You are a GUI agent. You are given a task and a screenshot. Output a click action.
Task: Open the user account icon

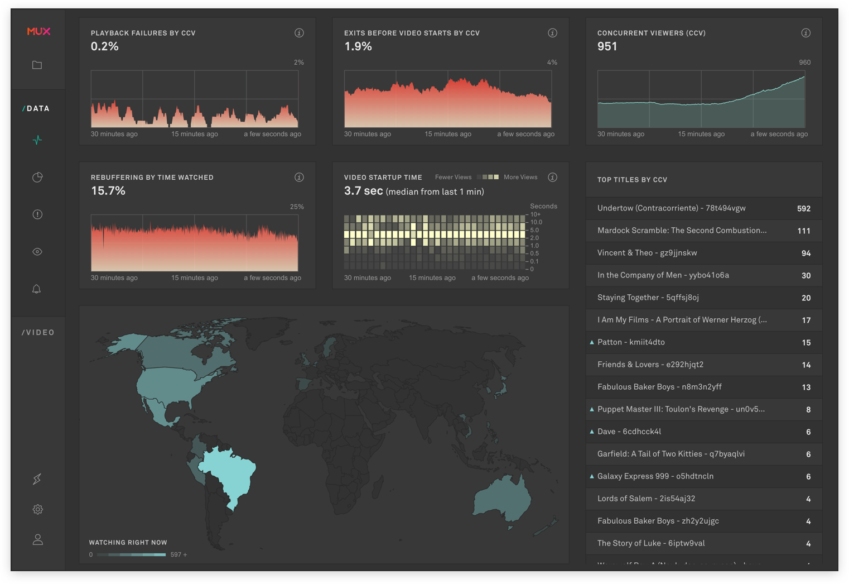(37, 539)
